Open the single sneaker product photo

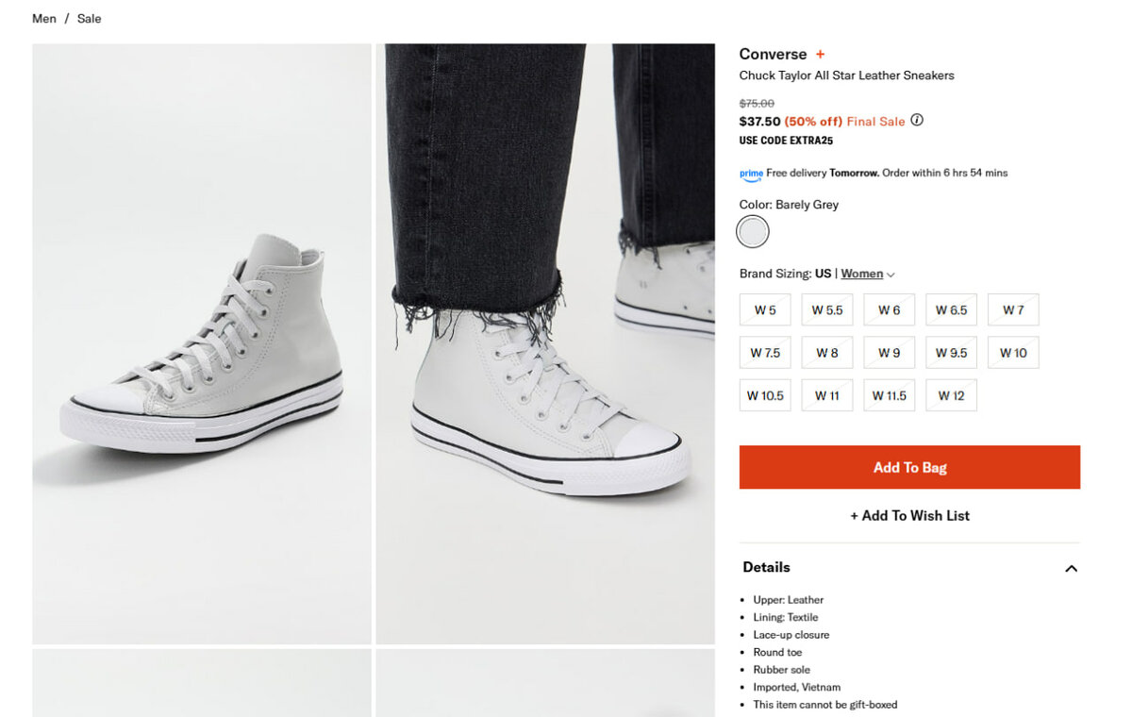tap(202, 343)
